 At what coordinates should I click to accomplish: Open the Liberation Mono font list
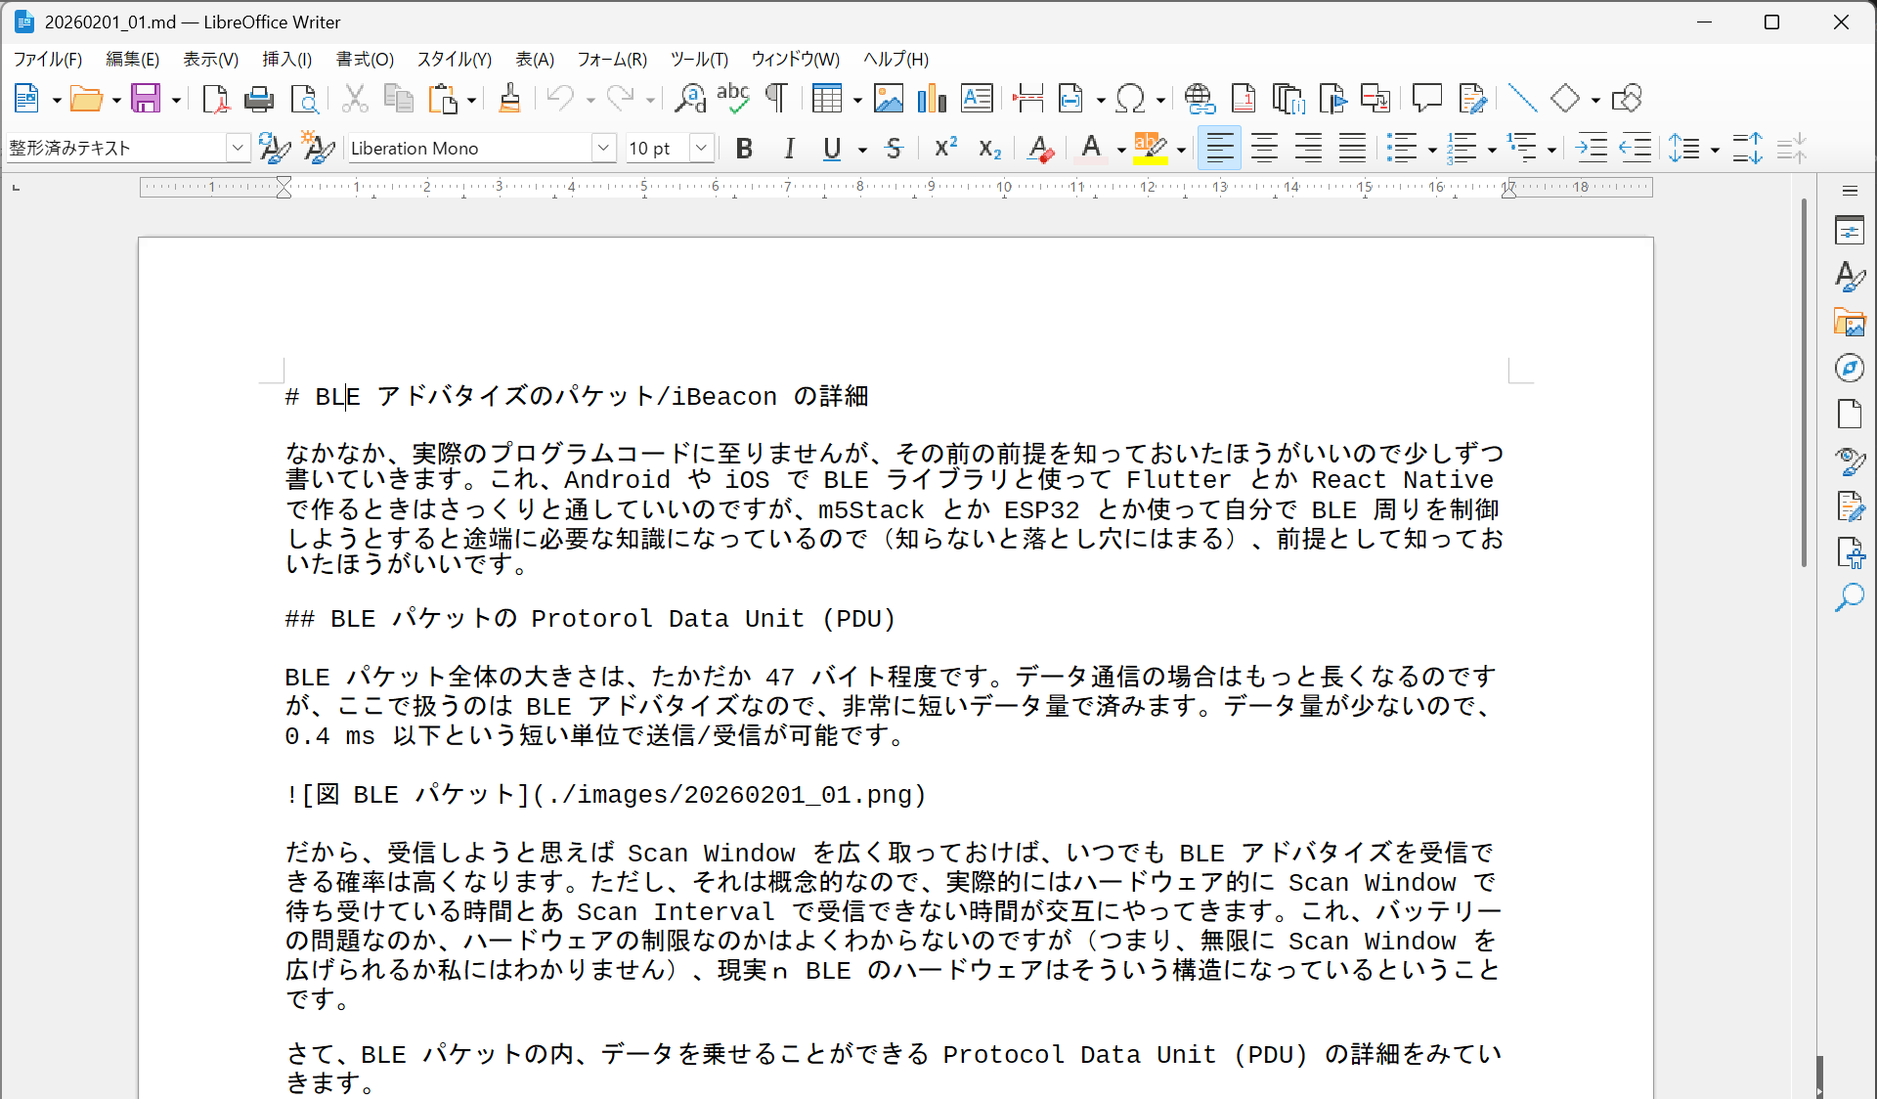[603, 149]
